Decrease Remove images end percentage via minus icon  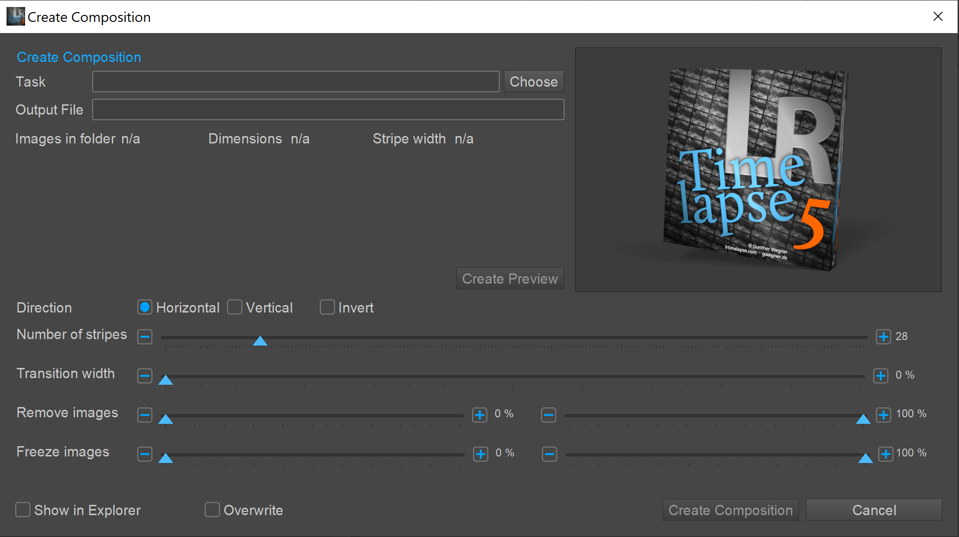549,415
